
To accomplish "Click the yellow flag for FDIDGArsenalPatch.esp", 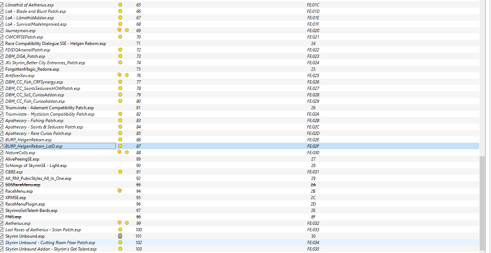I will (x=120, y=50).
